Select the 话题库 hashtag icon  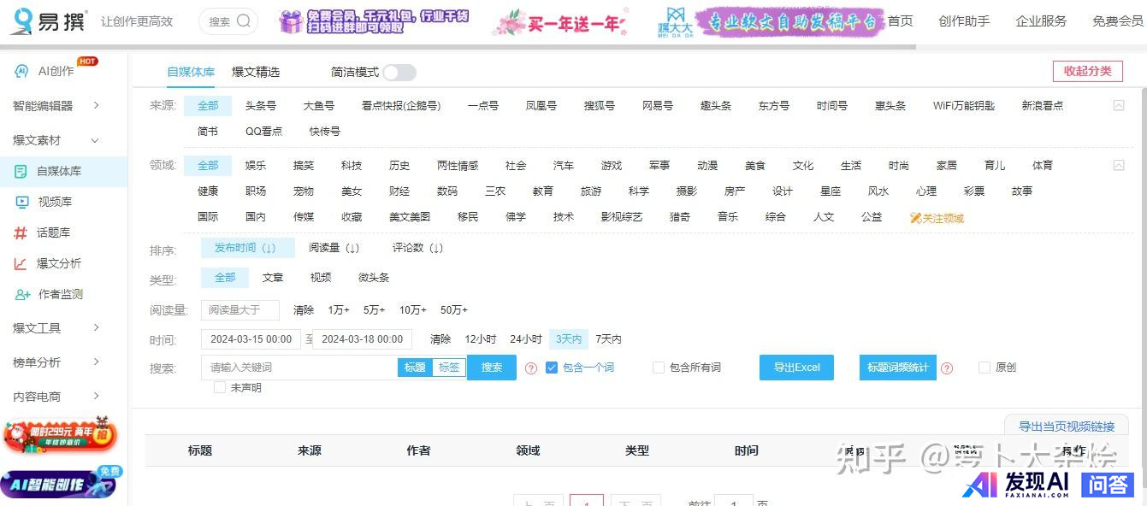tap(21, 232)
